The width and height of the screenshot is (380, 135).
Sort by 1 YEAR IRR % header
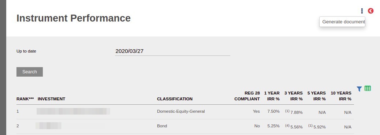click(272, 96)
